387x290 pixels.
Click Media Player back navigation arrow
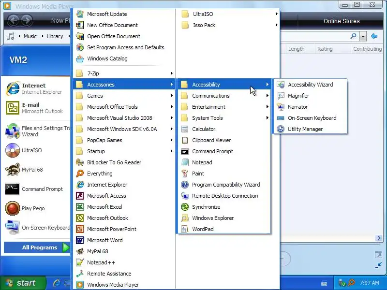(x=13, y=20)
